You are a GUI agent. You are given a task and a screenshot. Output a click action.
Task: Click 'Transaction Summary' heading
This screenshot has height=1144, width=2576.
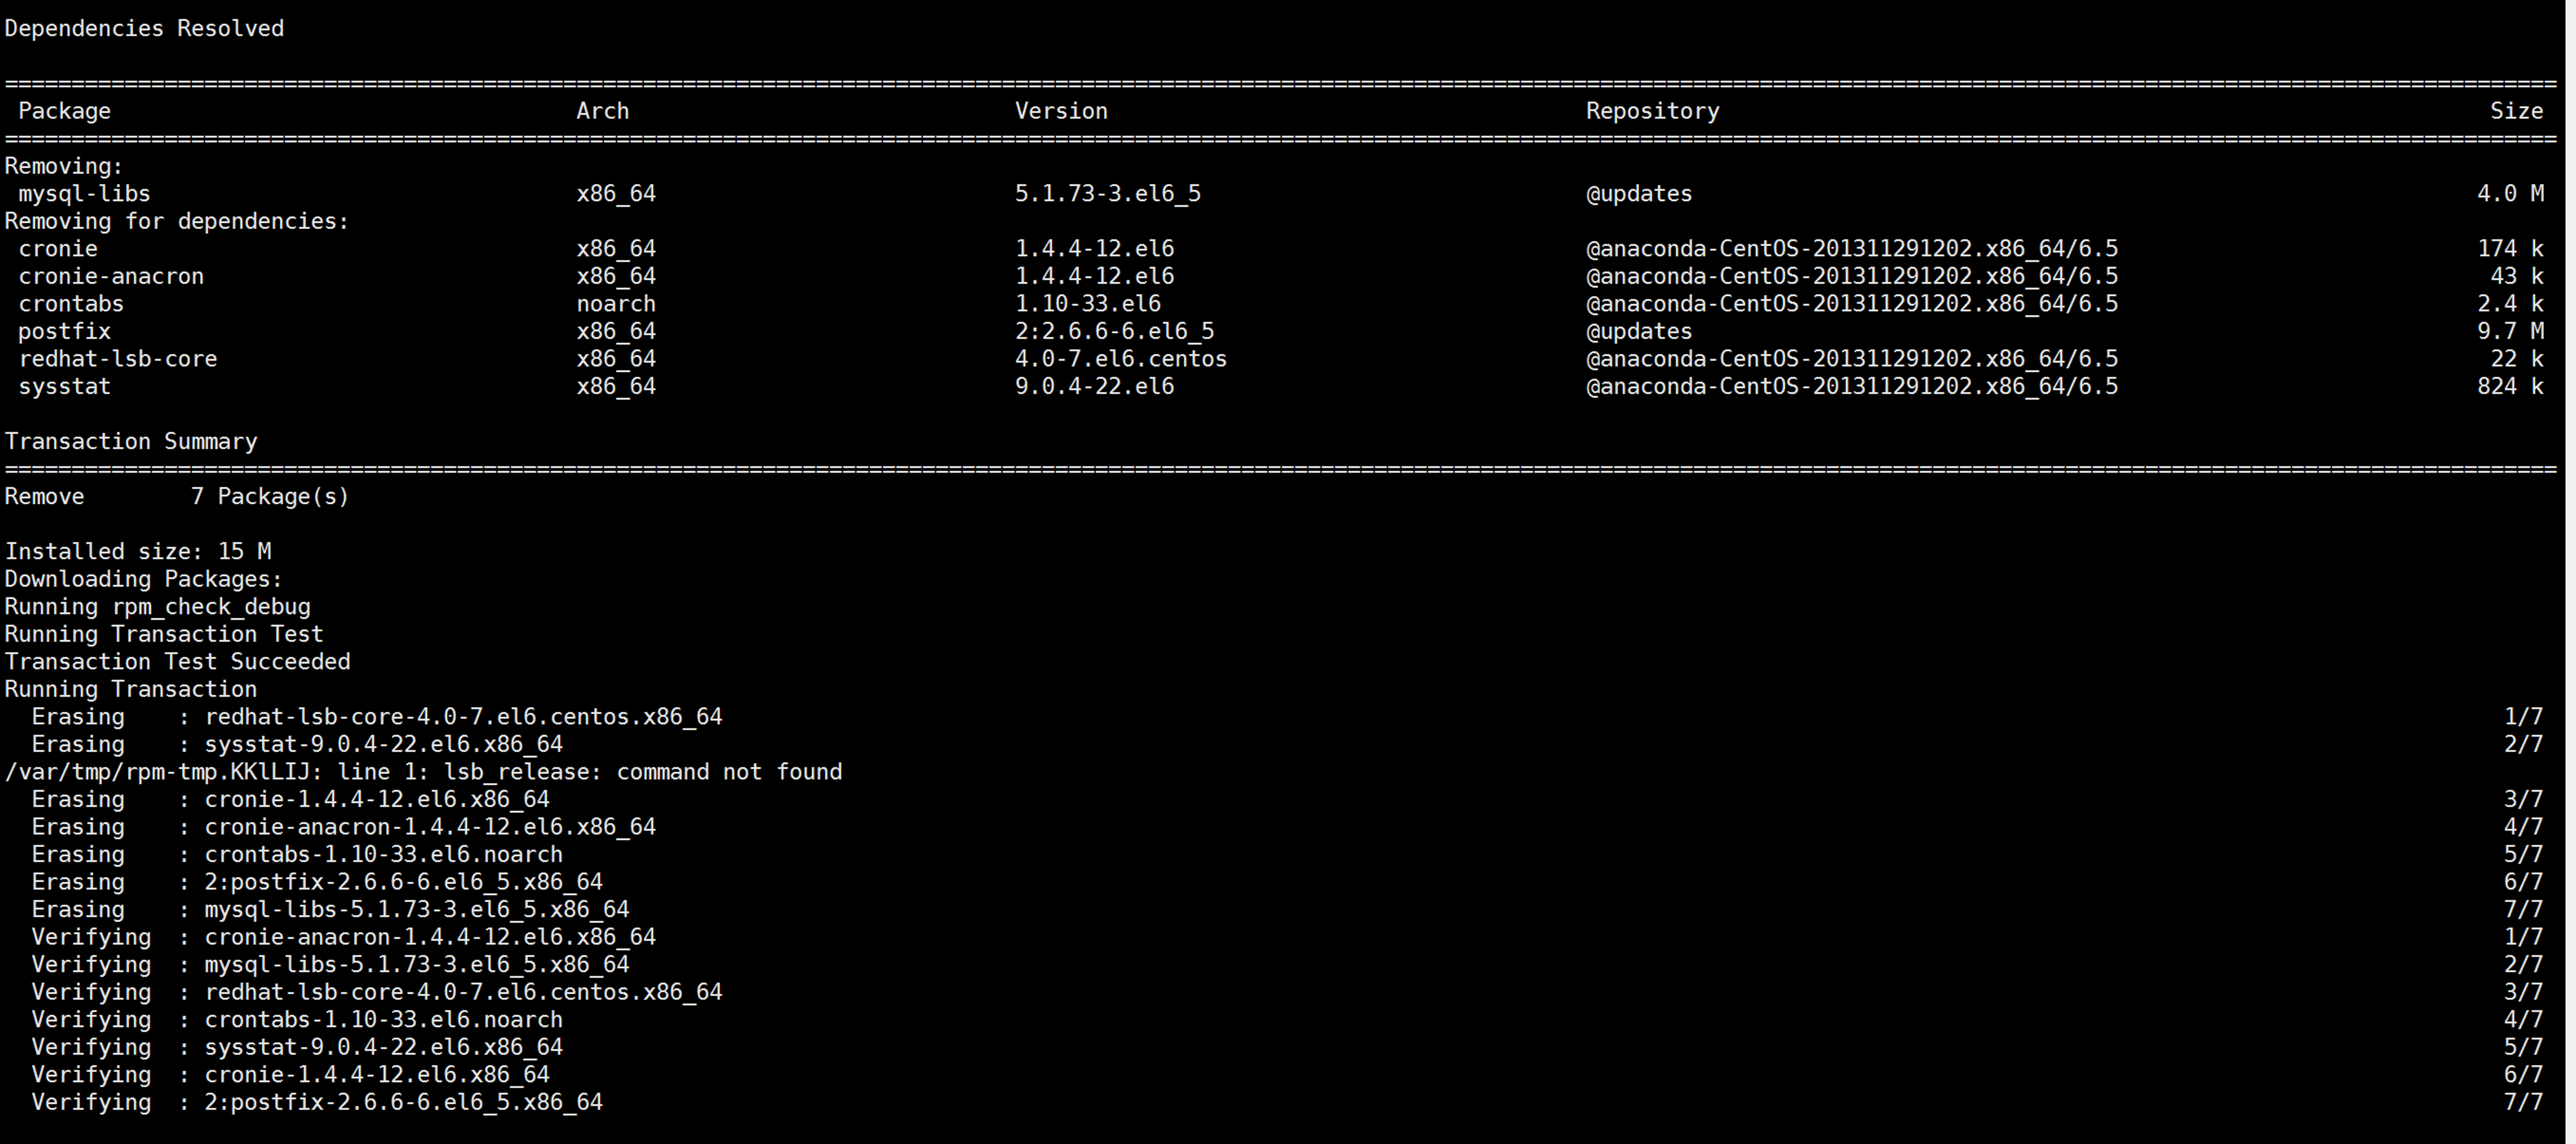pos(131,441)
